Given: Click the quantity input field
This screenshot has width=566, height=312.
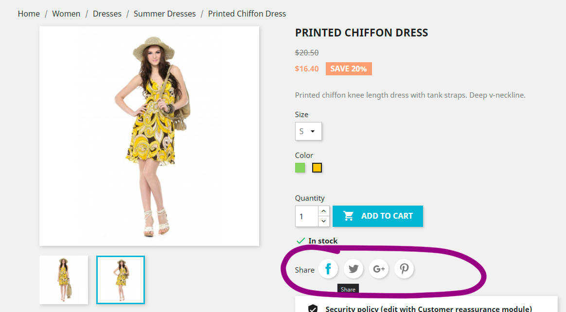Looking at the screenshot, I should [x=307, y=216].
